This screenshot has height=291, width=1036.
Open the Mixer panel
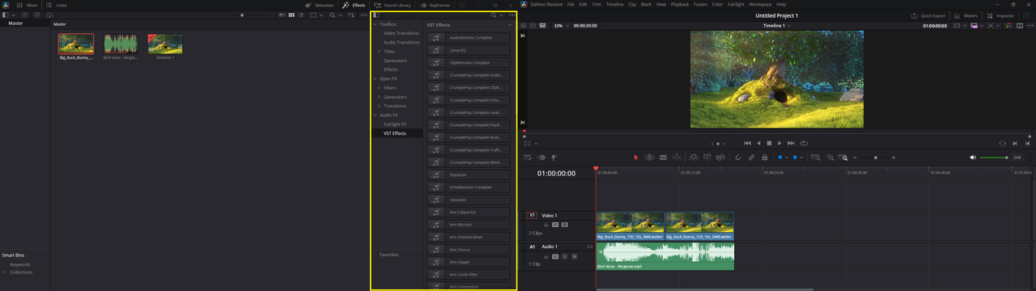[x=27, y=5]
